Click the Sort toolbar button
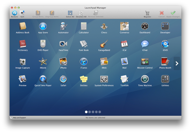191x133 pixels. (22, 13)
